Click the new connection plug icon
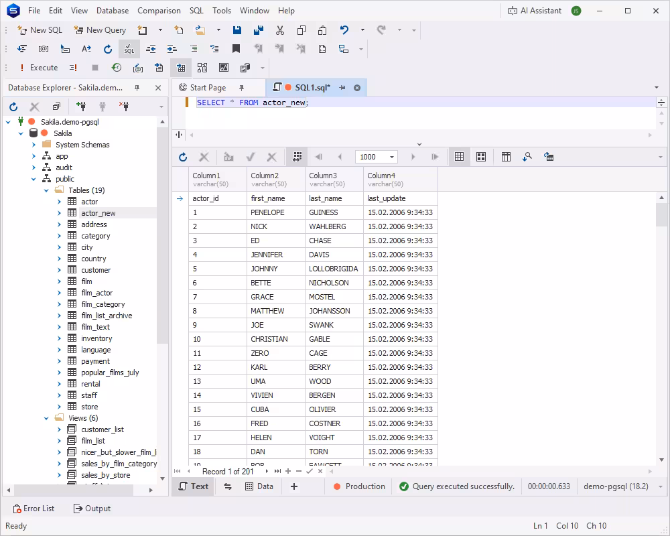The height and width of the screenshot is (536, 670). [x=81, y=107]
